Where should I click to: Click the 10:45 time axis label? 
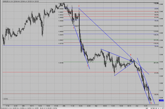pos(145,106)
